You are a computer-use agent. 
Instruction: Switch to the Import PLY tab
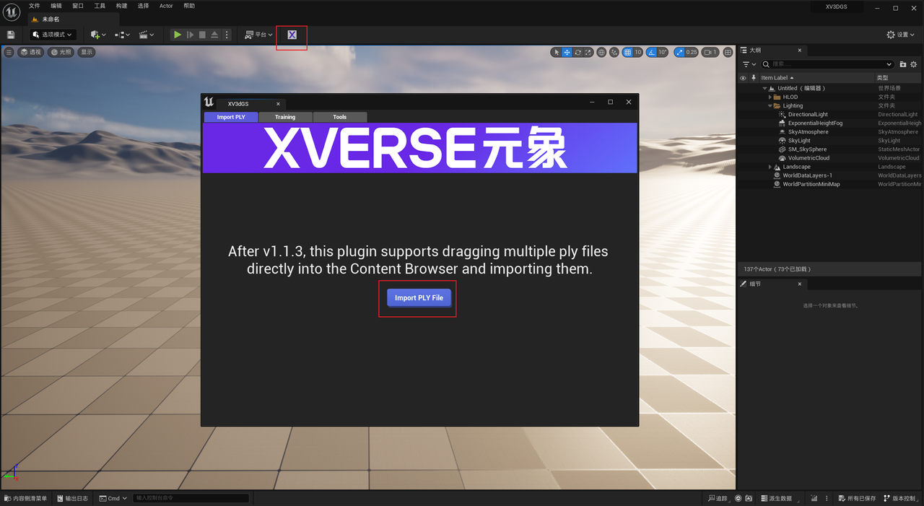(x=231, y=117)
